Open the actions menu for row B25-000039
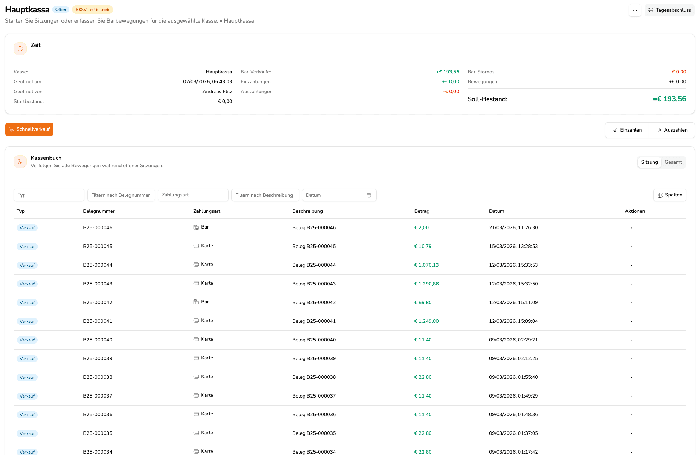Screen dimensions: 700x455 (x=631, y=359)
